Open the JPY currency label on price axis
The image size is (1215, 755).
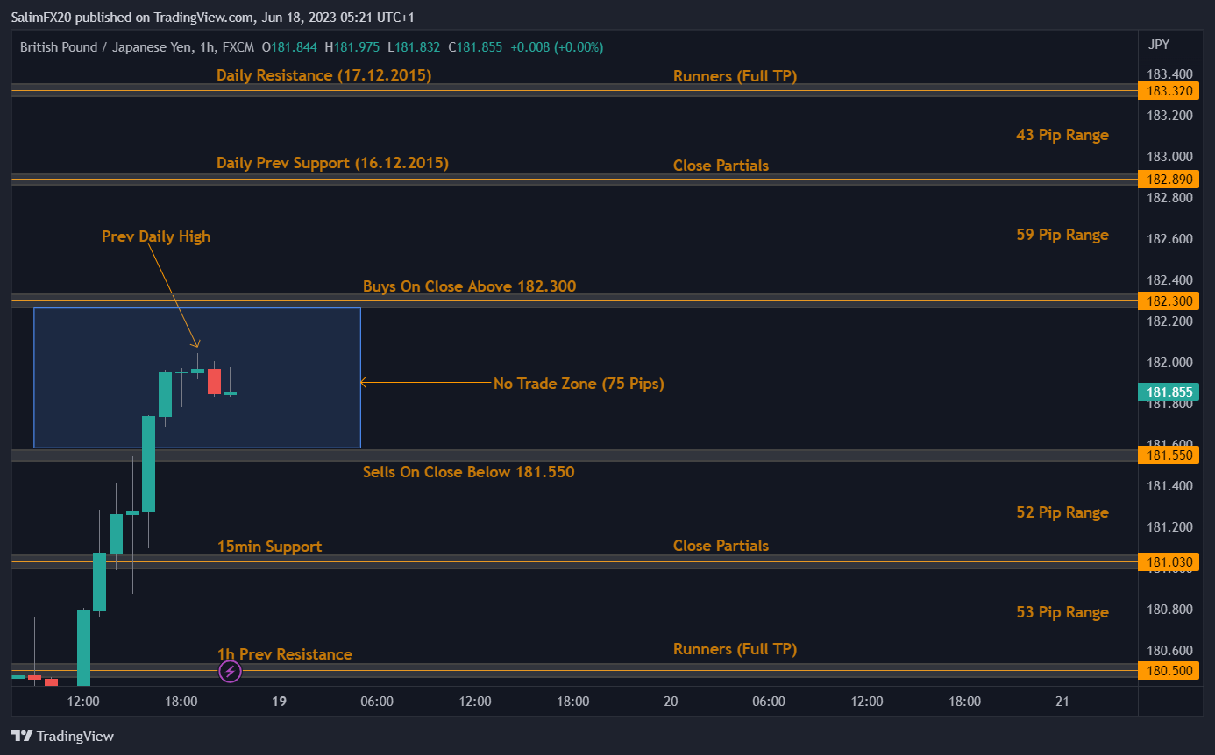point(1158,45)
